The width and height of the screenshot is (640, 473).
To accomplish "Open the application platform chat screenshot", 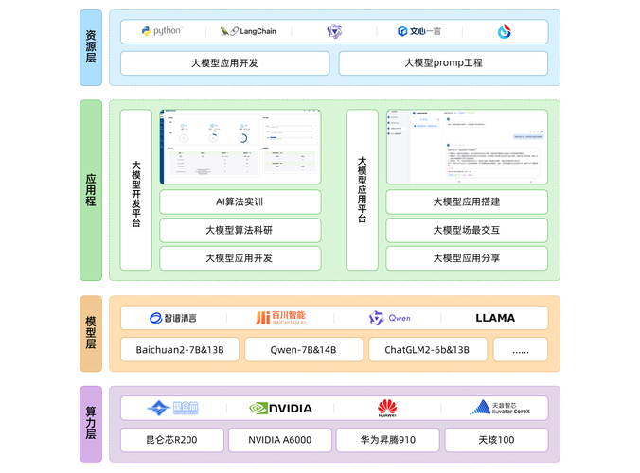I will [467, 147].
